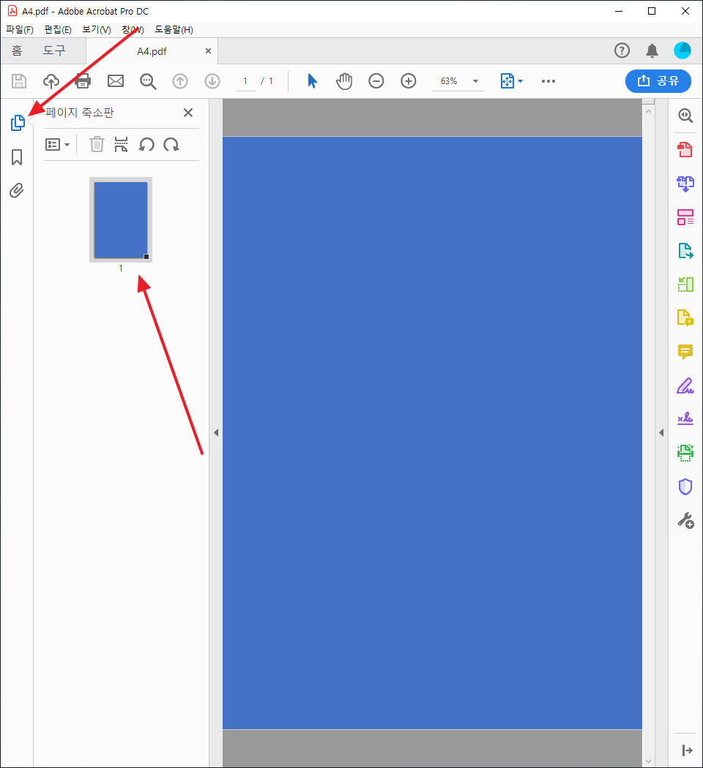Open the Page Thumbnails panel icon
This screenshot has height=768, width=703.
pyautogui.click(x=18, y=122)
